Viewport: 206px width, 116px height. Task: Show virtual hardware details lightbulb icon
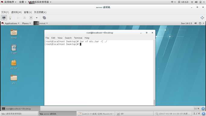point(10,18)
